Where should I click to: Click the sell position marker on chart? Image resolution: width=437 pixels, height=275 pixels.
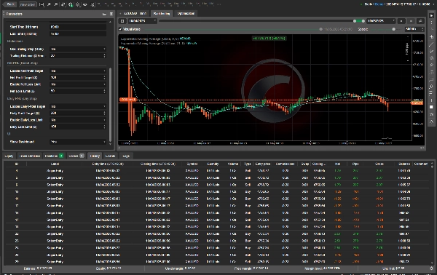(128, 100)
